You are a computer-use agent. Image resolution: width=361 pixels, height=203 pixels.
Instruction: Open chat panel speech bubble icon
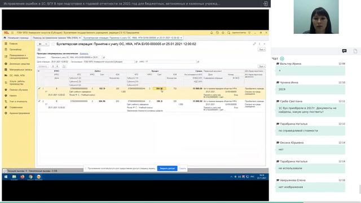[x=345, y=51]
